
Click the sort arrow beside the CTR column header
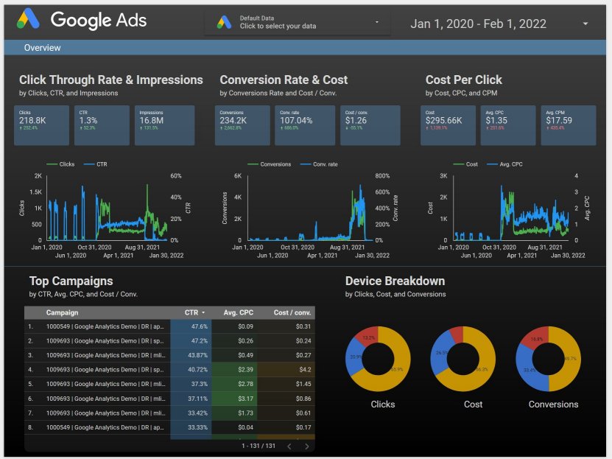(203, 312)
